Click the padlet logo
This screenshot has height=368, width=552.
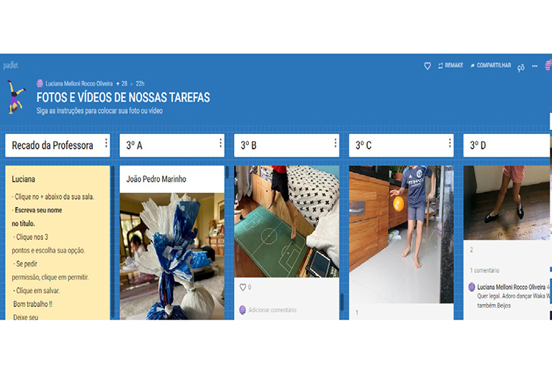pos(10,66)
